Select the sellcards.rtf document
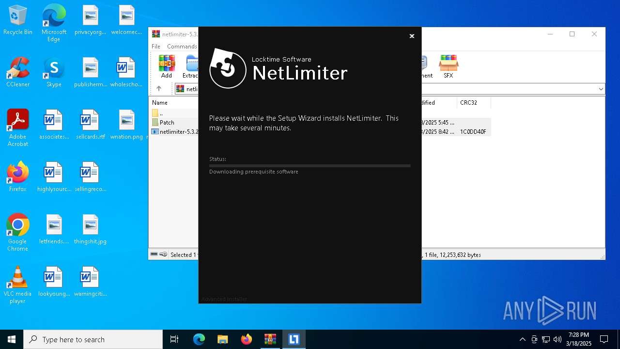The height and width of the screenshot is (349, 620). [90, 125]
